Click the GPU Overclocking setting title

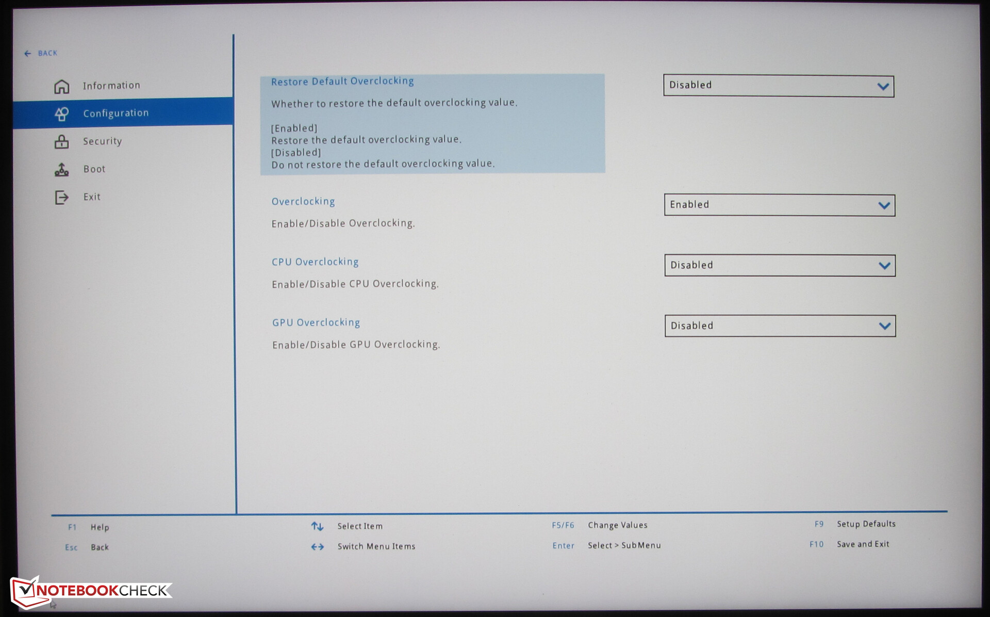pyautogui.click(x=316, y=322)
